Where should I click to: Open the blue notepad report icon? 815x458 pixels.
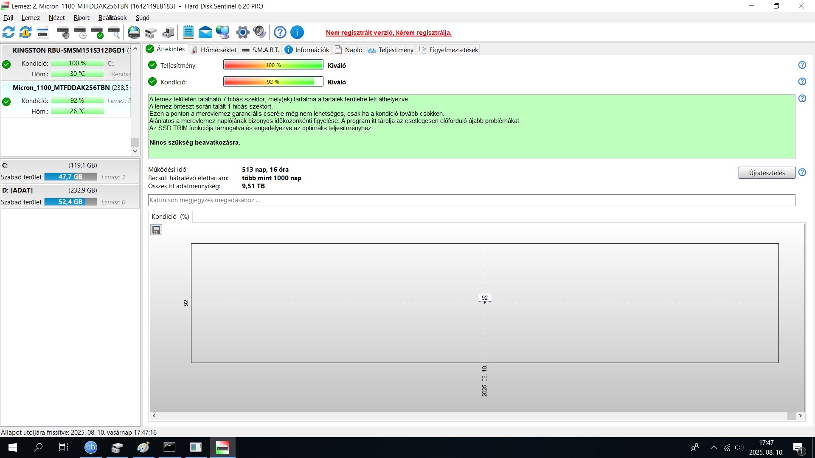click(188, 32)
